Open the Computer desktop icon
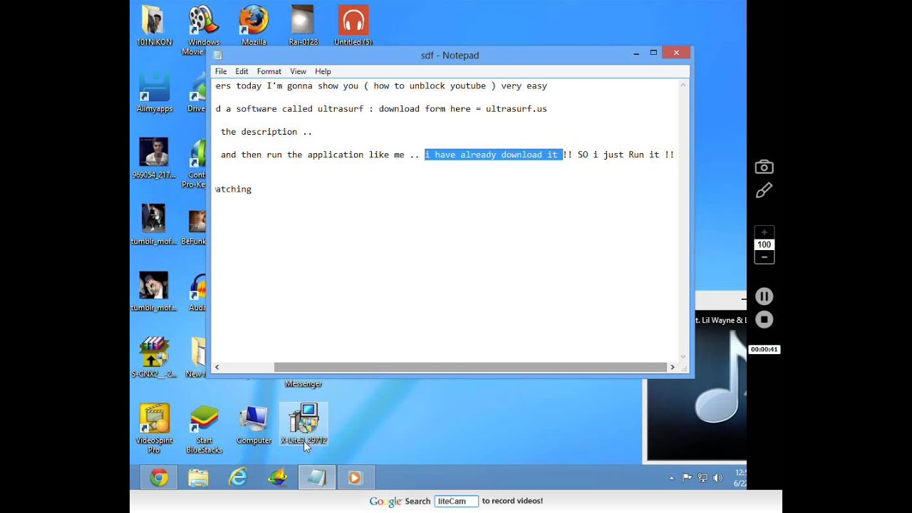Viewport: 912px width, 513px height. pyautogui.click(x=254, y=425)
